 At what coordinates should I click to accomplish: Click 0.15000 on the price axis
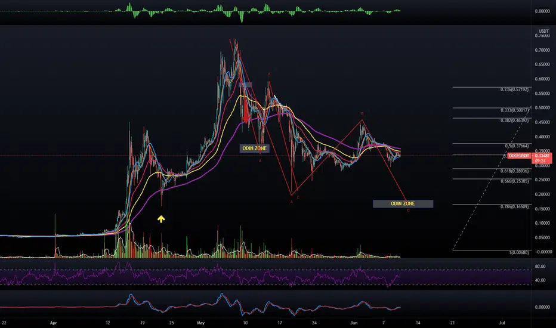point(542,209)
